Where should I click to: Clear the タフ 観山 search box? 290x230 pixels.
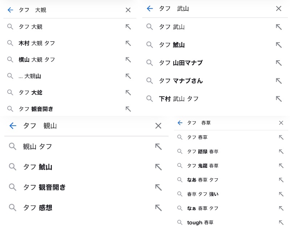coord(158,126)
